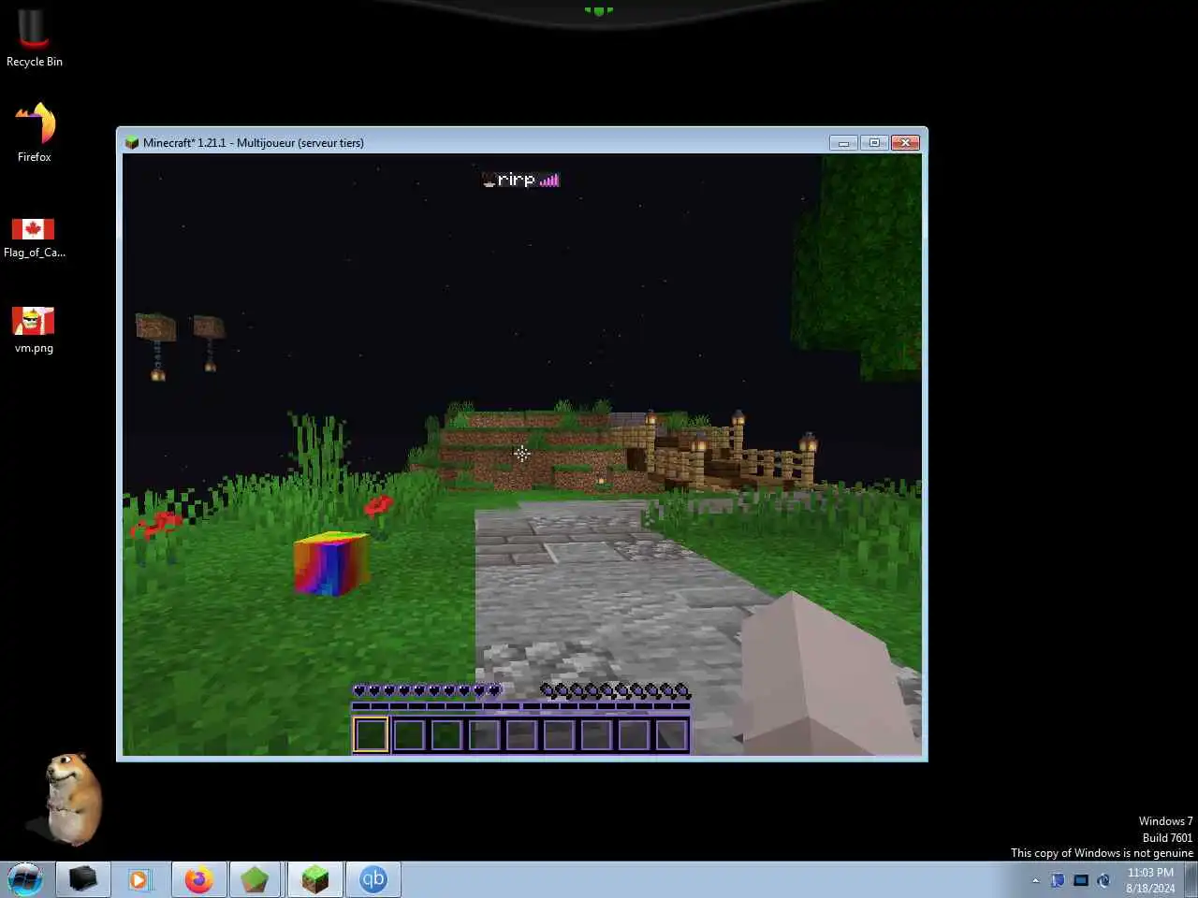Click the pink connection signal bars

549,180
